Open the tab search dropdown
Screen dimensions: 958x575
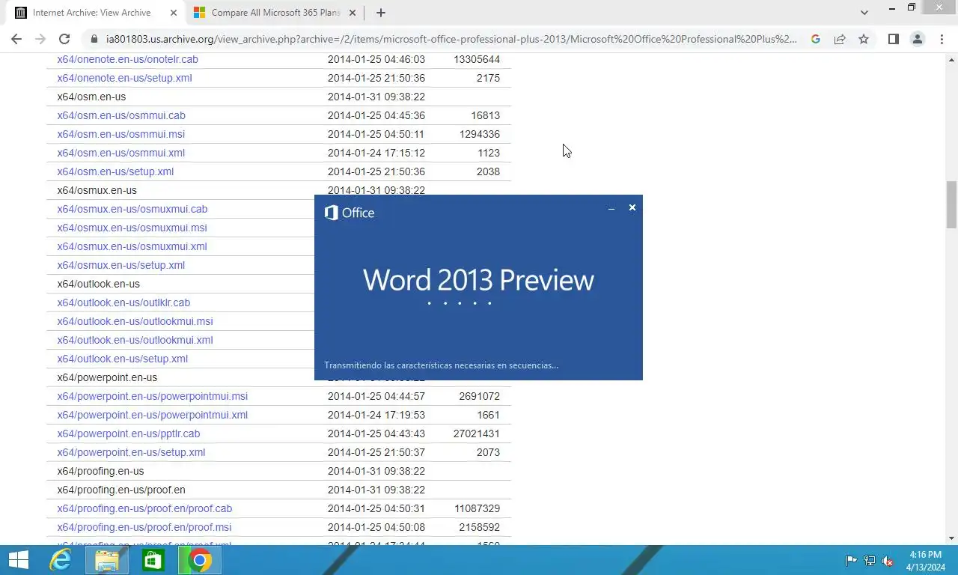pyautogui.click(x=864, y=13)
